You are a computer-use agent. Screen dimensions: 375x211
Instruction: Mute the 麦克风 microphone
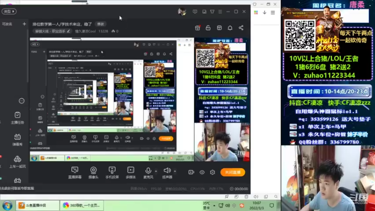tap(148, 173)
